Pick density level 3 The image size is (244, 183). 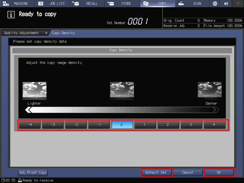pos(192,125)
